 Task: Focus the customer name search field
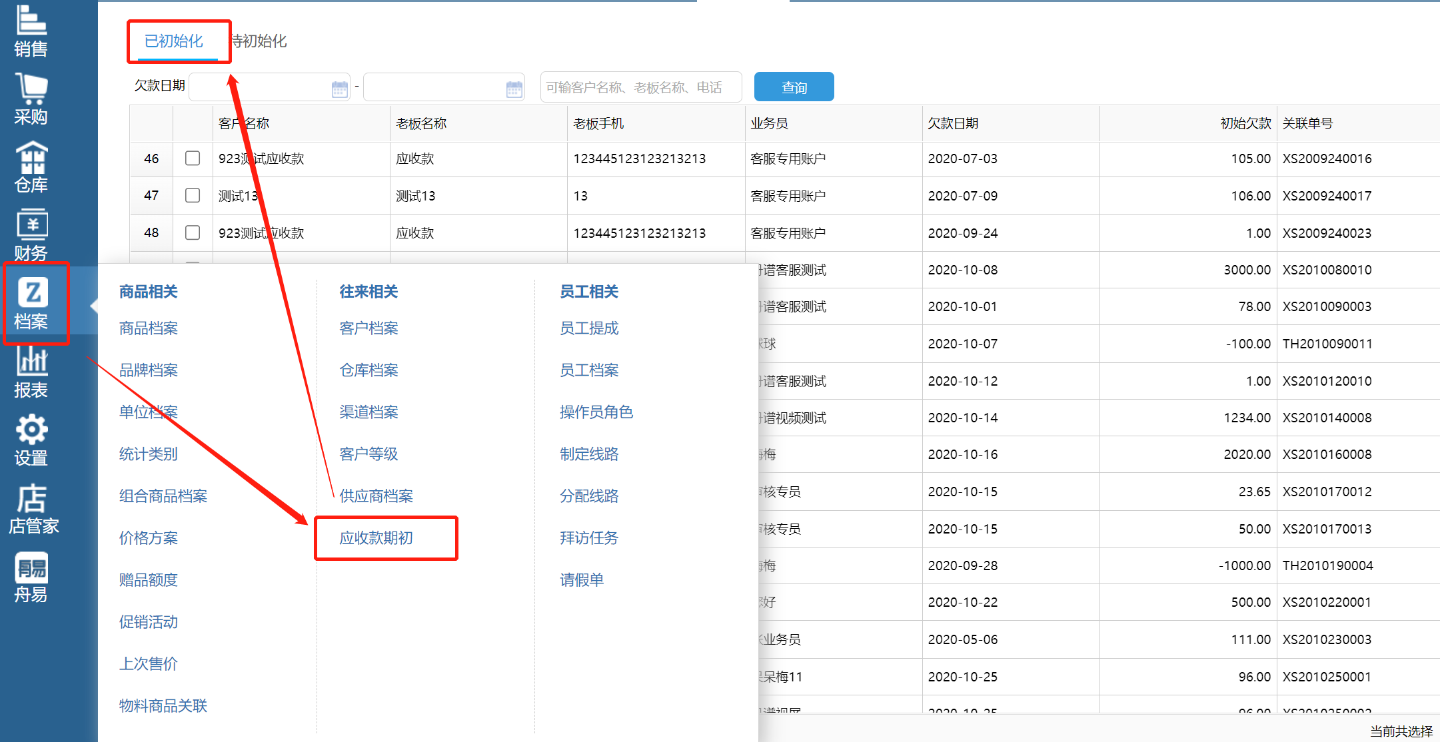pos(641,87)
